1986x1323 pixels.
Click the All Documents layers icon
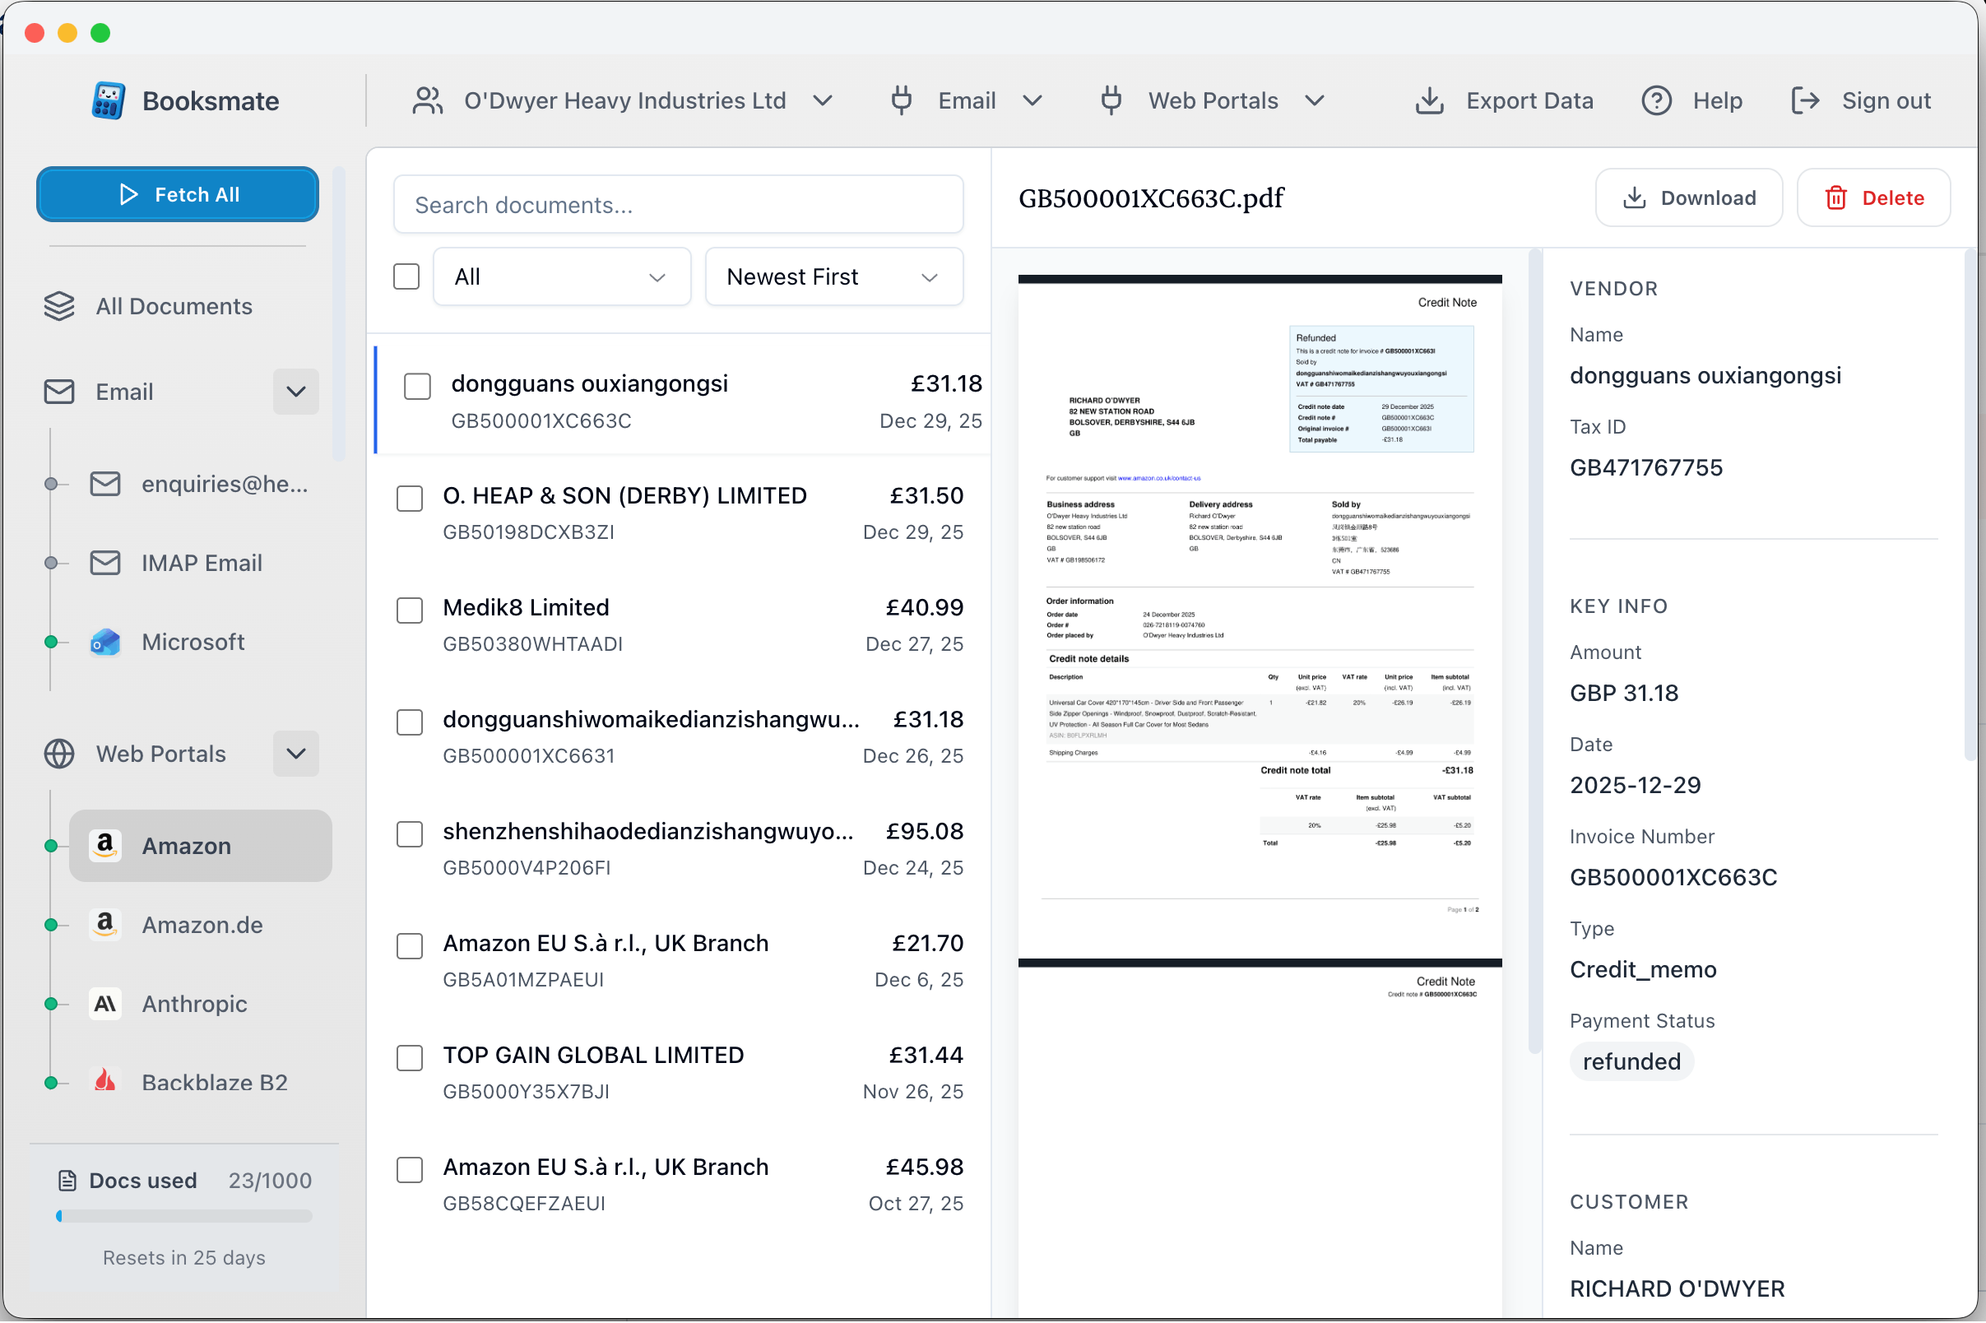[59, 306]
